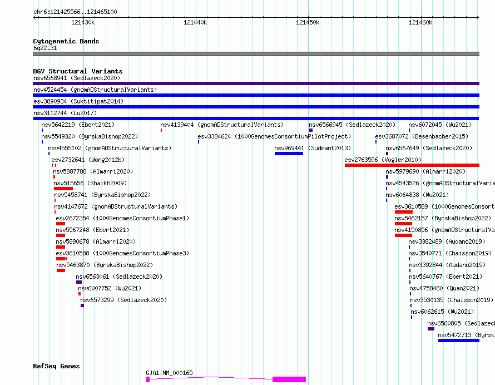This screenshot has width=495, height=385.
Task: Click nsv5463870 (ByrskaBishop2022) label
Action: coord(105,265)
